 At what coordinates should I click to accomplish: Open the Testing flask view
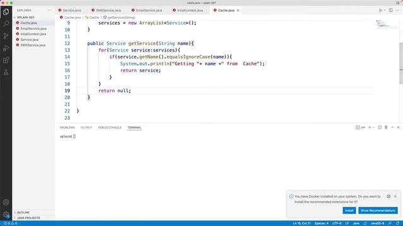[6, 72]
